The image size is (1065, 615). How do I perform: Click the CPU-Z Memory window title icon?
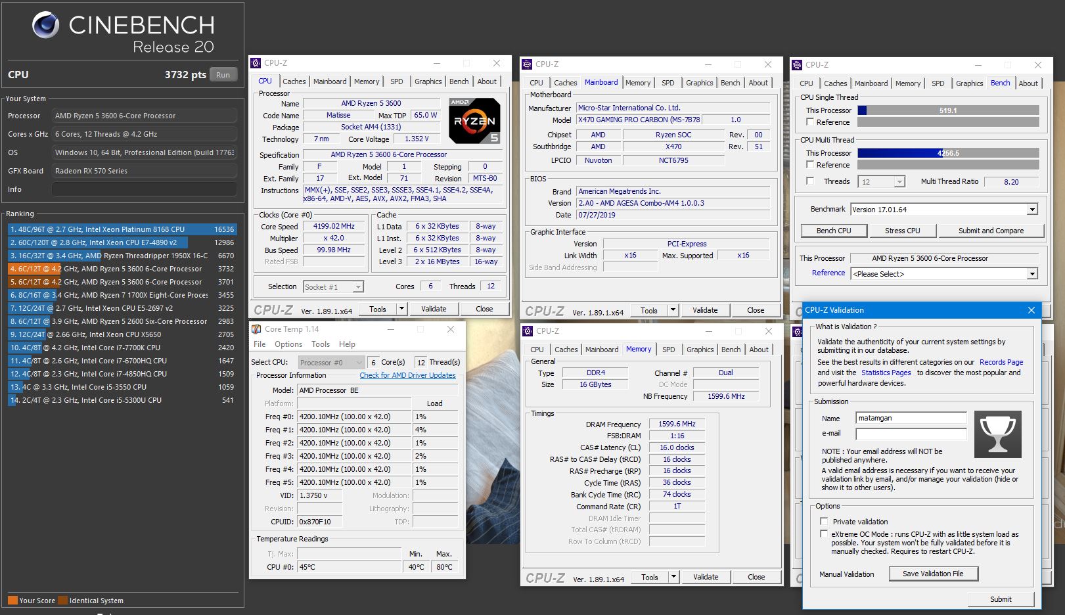point(528,331)
